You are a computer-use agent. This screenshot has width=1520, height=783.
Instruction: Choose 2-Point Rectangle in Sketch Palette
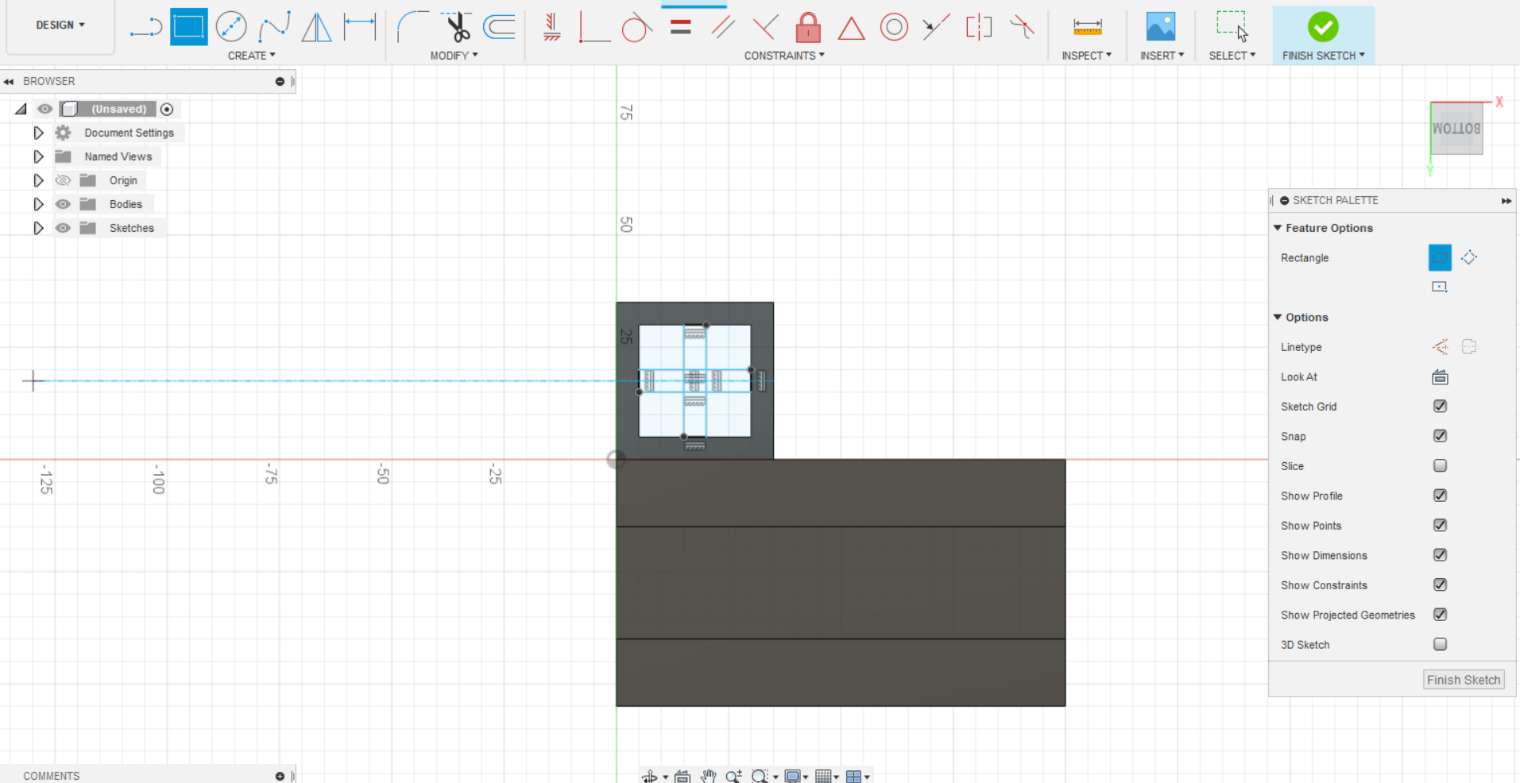(x=1440, y=257)
